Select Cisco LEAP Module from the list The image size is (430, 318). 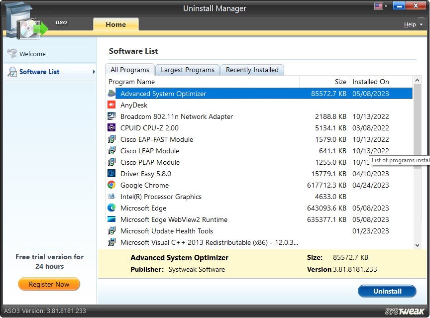coord(150,151)
